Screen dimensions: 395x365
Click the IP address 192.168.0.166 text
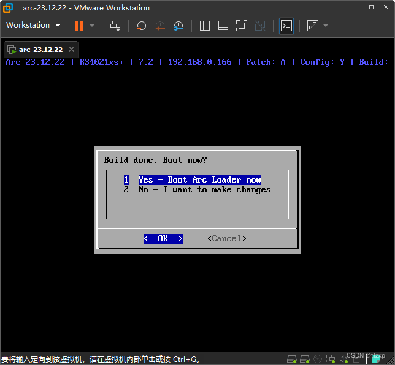(x=199, y=62)
